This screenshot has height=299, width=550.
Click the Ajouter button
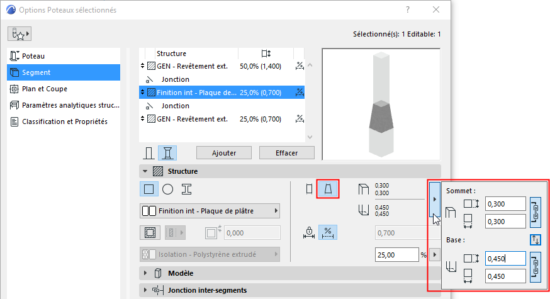pyautogui.click(x=224, y=153)
